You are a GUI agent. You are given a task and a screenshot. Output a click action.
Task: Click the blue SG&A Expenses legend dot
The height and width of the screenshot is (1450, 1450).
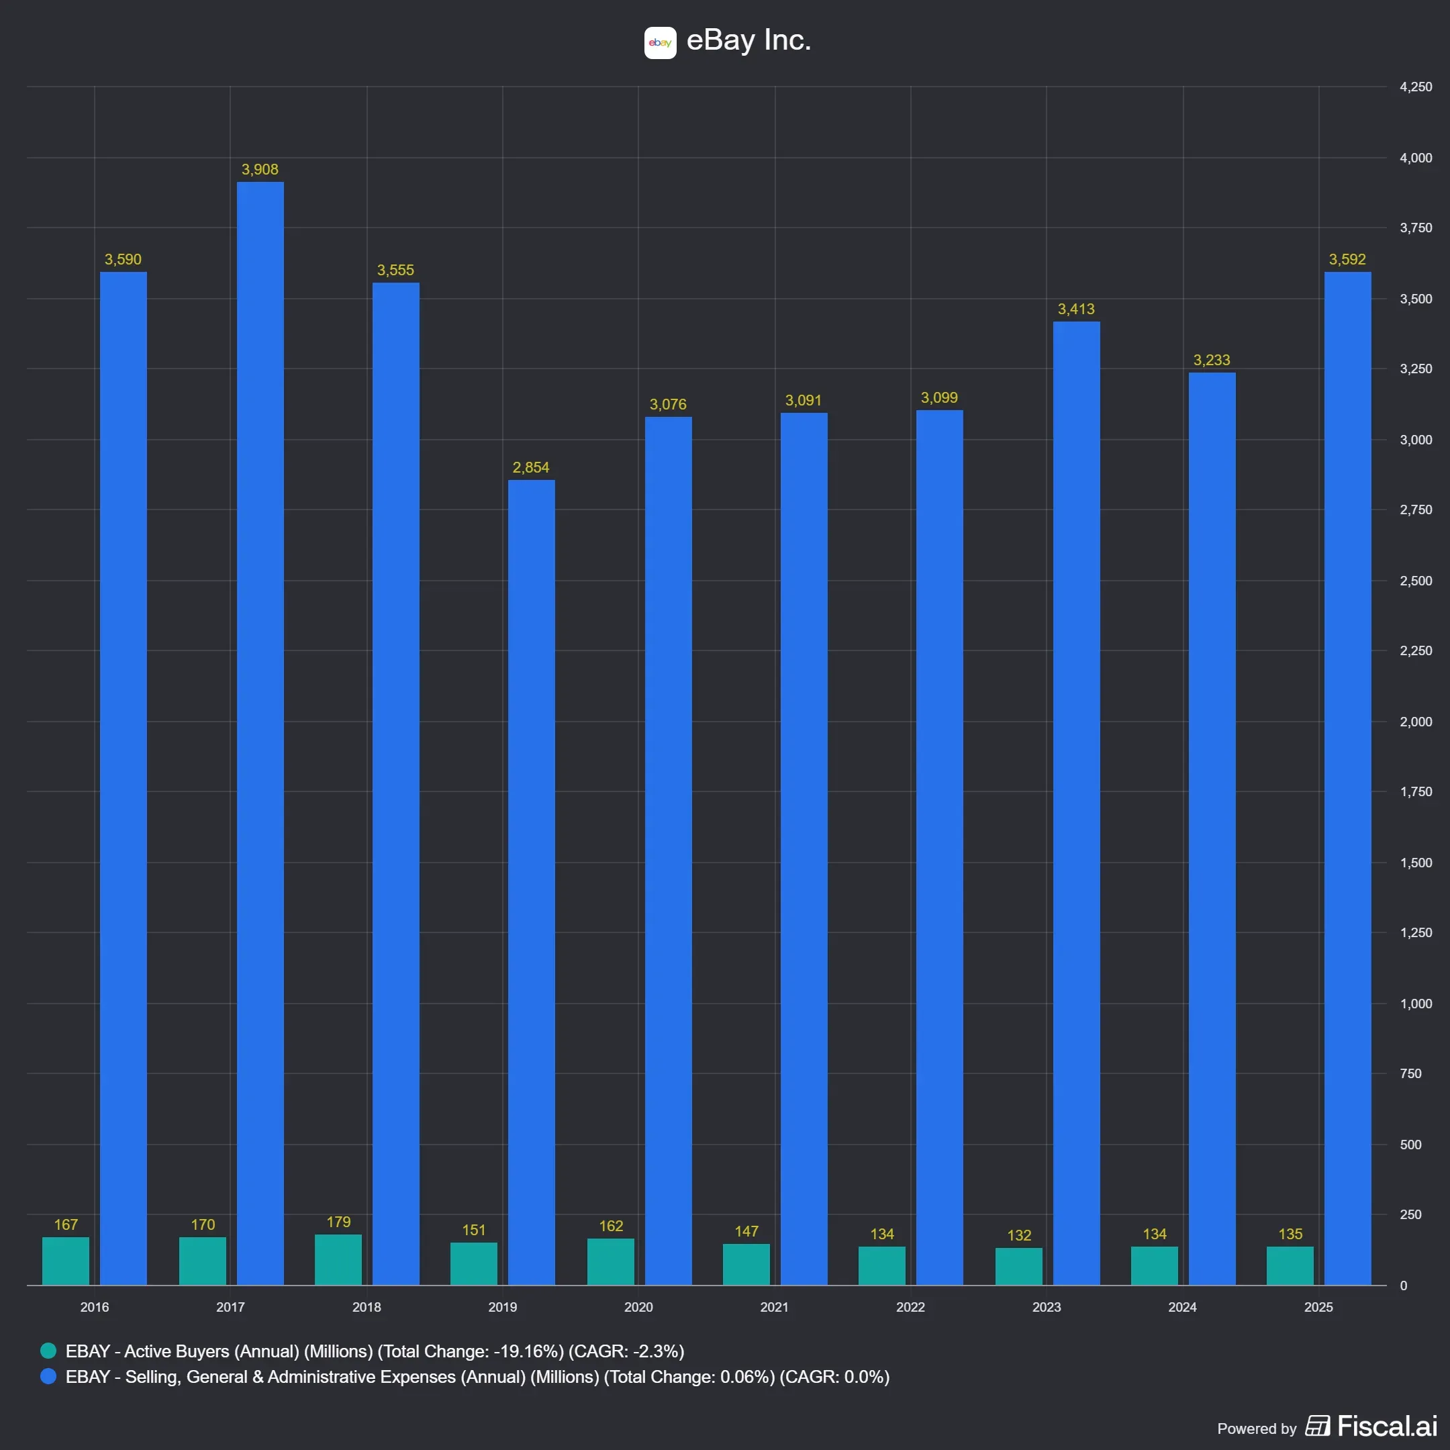48,1376
